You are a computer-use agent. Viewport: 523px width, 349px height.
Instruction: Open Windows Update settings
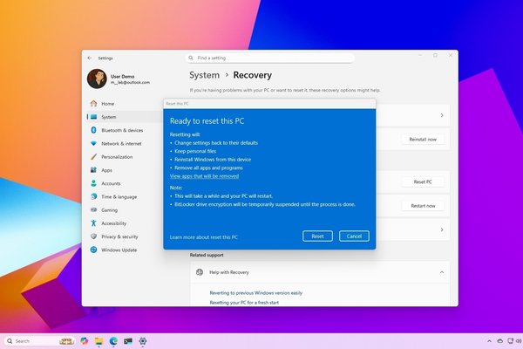[125, 250]
